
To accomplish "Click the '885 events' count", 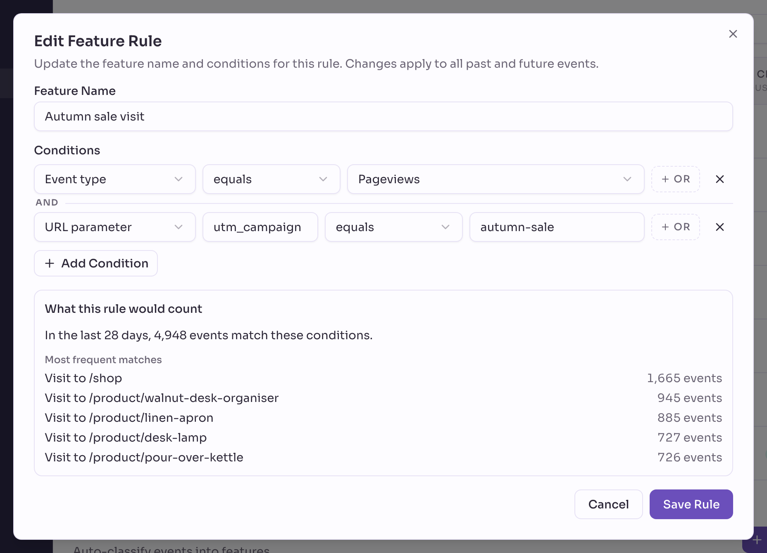I will 690,418.
